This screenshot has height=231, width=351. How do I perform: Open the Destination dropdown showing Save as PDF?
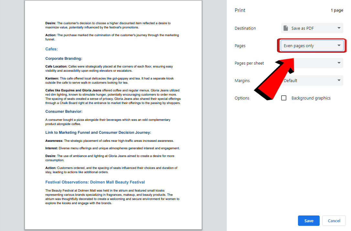(x=312, y=28)
